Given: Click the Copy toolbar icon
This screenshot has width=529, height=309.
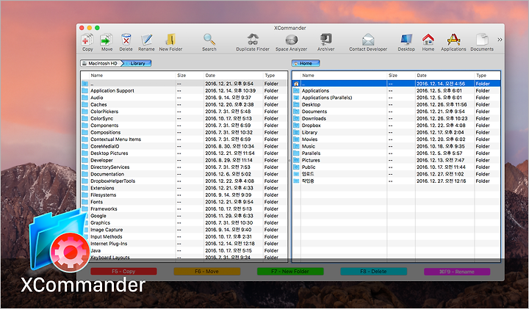Looking at the screenshot, I should tap(87, 40).
